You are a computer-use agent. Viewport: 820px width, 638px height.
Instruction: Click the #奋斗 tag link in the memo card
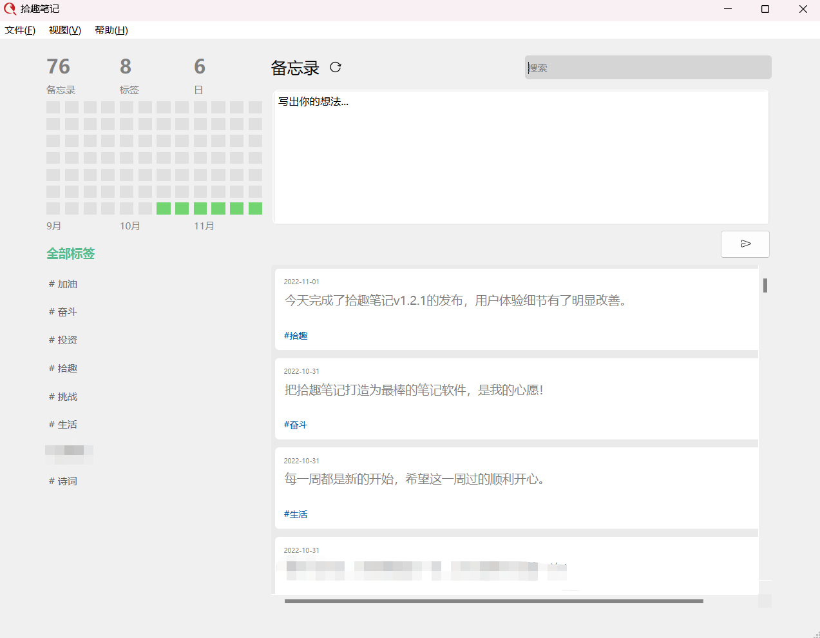click(x=296, y=425)
